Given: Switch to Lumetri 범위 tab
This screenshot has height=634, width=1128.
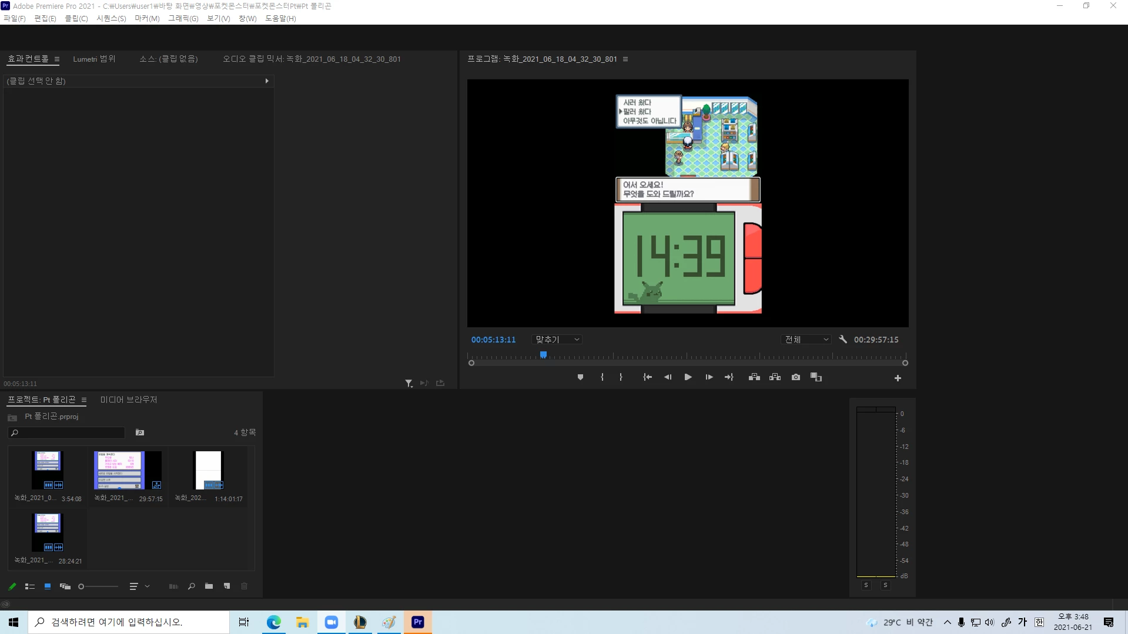Looking at the screenshot, I should [x=94, y=59].
